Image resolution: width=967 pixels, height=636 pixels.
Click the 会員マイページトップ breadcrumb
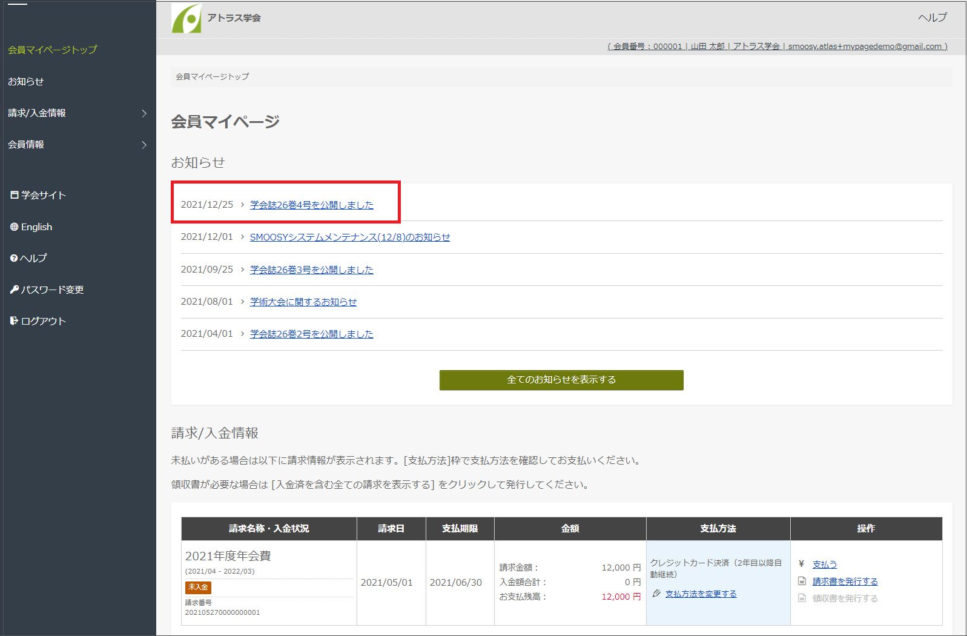212,77
